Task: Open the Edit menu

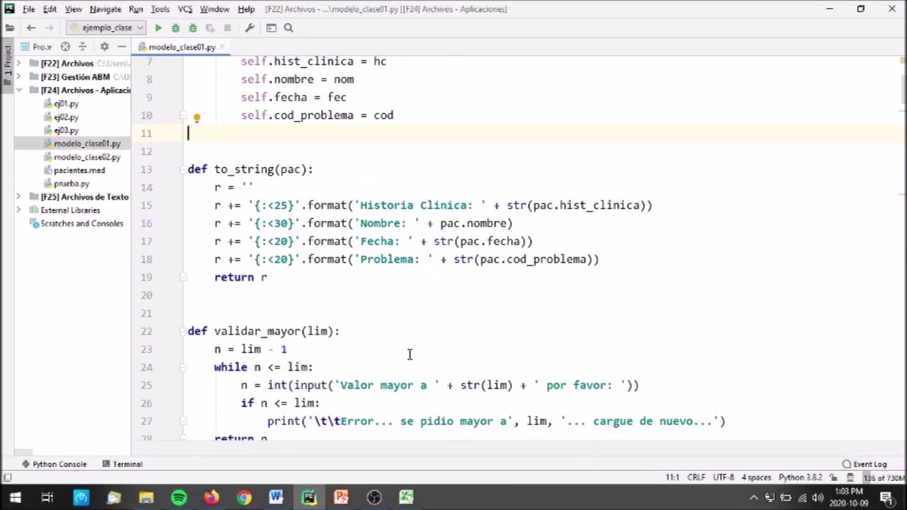Action: [50, 9]
